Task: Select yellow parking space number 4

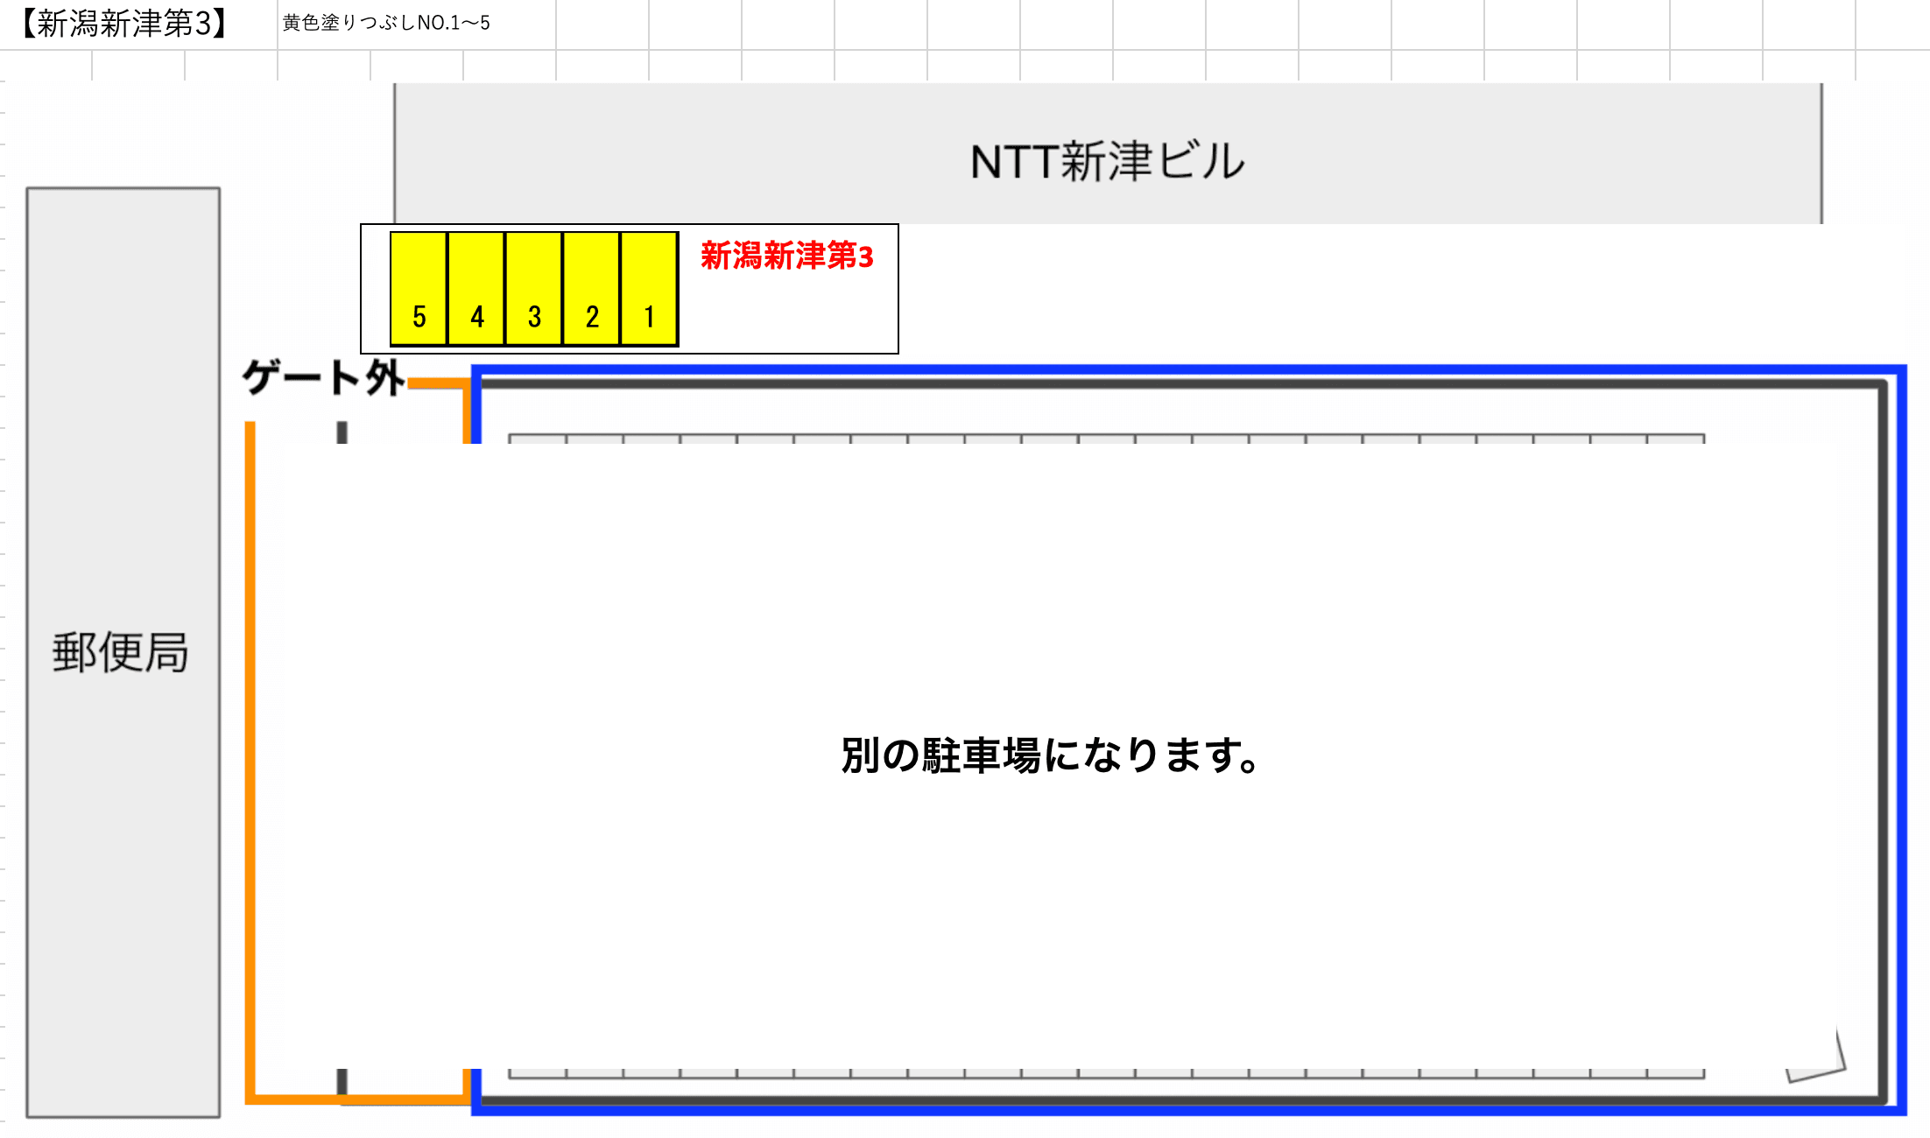Action: 477,289
